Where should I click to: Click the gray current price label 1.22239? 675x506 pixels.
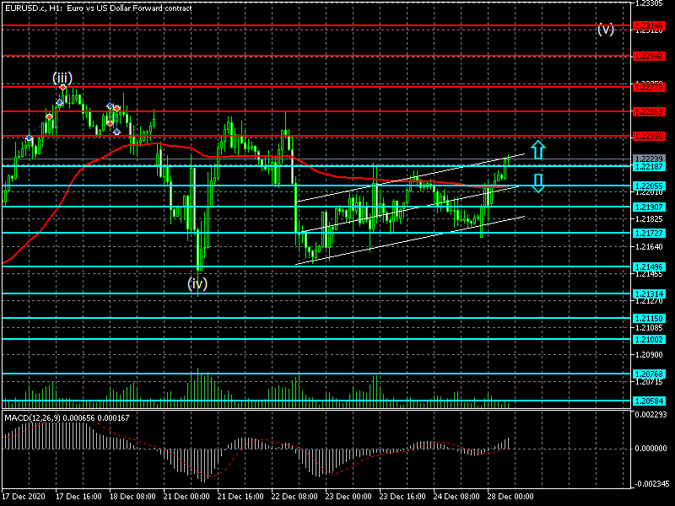649,159
